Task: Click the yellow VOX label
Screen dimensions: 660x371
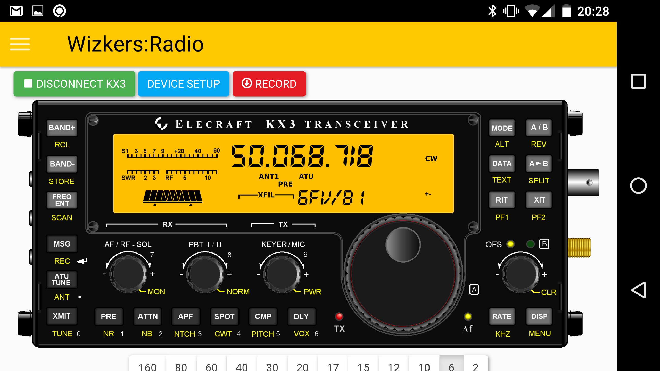Action: click(301, 334)
